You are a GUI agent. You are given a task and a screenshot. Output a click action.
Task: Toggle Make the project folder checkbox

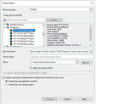[x=31, y=68]
